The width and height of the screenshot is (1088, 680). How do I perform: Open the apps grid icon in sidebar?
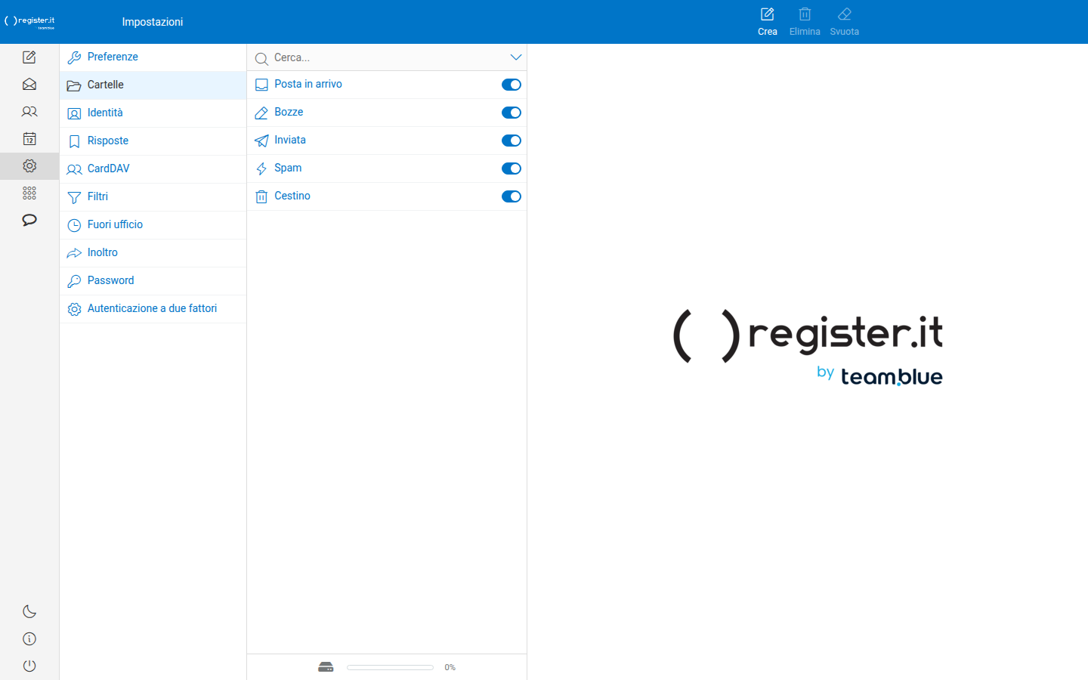tap(29, 193)
